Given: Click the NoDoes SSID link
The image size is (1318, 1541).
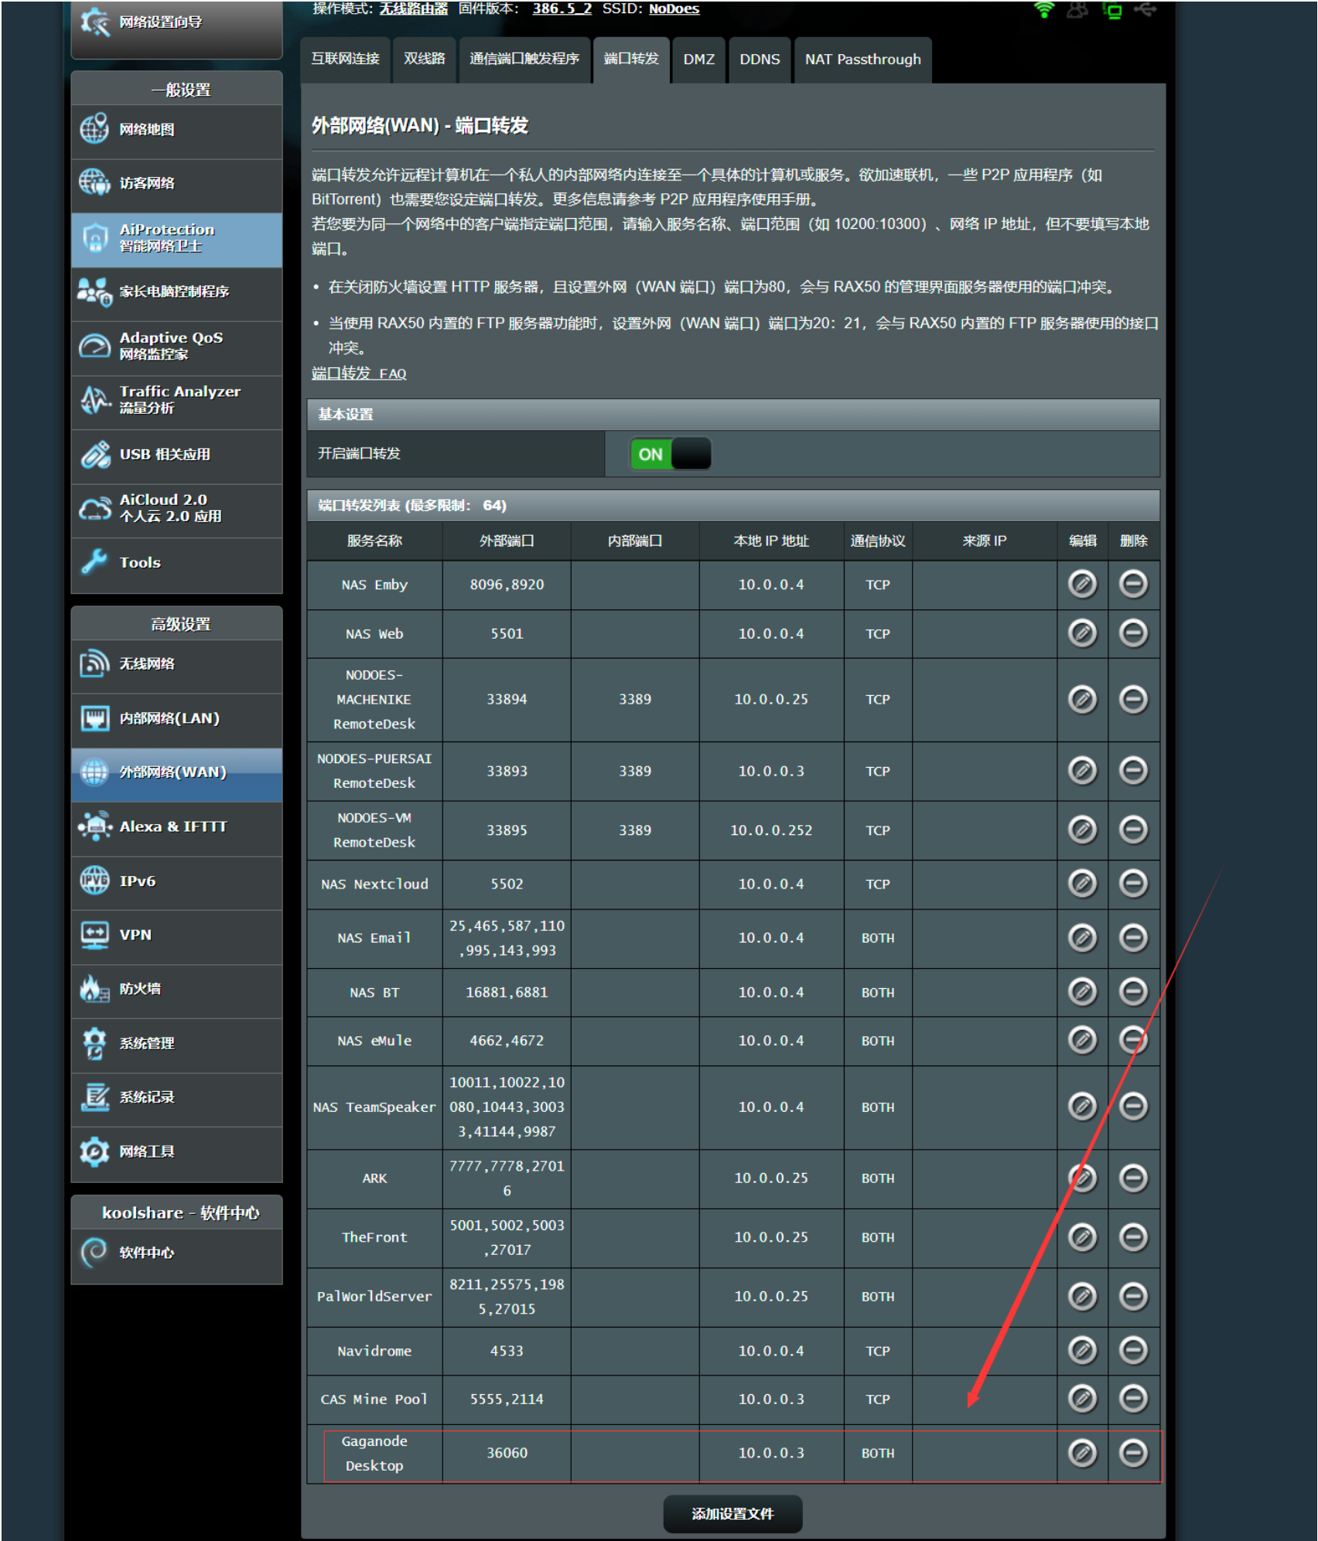Looking at the screenshot, I should (x=674, y=9).
